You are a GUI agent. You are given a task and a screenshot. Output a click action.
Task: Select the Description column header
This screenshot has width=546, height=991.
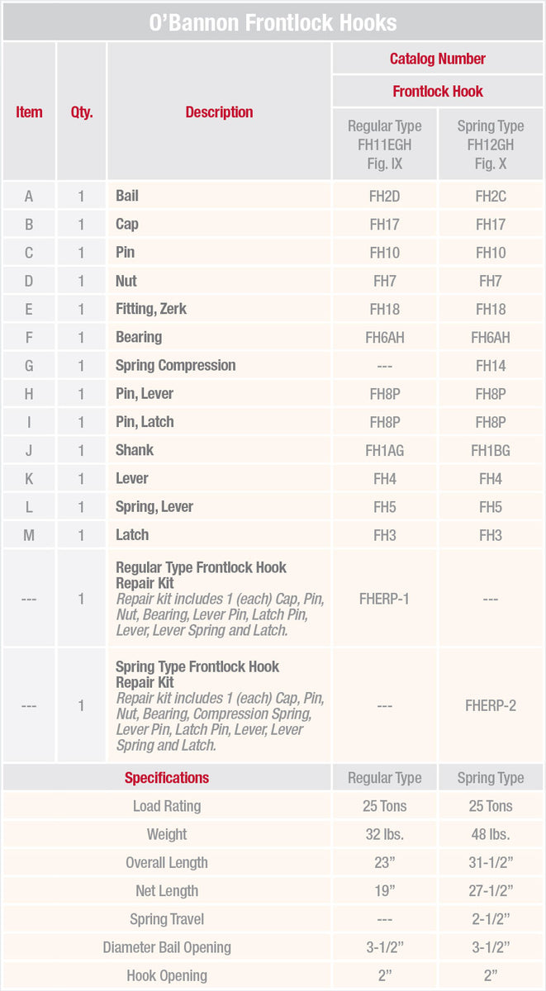click(219, 112)
